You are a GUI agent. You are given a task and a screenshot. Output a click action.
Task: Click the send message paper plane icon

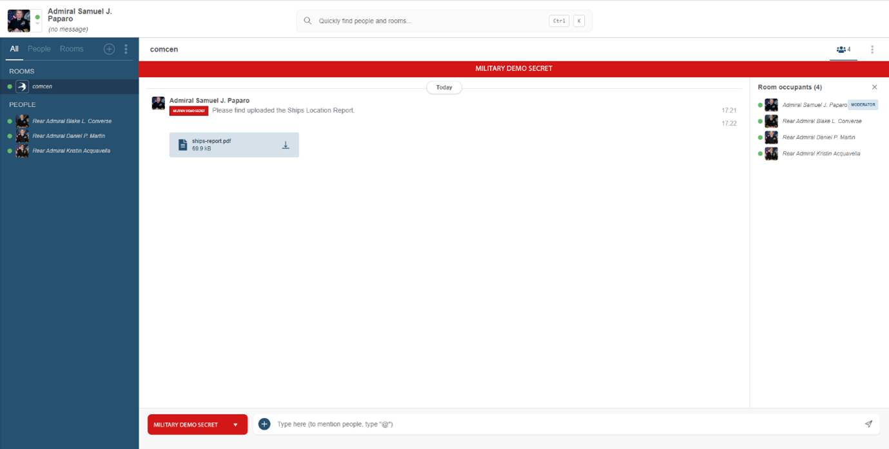coord(868,424)
